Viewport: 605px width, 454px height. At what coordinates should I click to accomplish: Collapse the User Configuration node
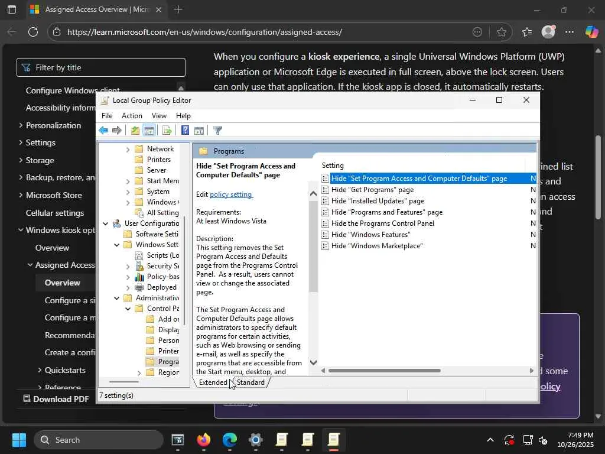point(105,223)
